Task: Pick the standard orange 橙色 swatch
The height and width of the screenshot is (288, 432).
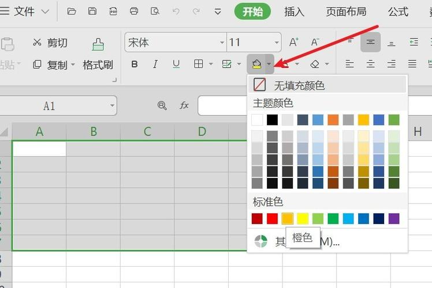Action: [288, 219]
